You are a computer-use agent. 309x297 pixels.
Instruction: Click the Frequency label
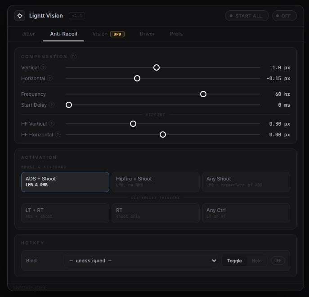pyautogui.click(x=33, y=94)
